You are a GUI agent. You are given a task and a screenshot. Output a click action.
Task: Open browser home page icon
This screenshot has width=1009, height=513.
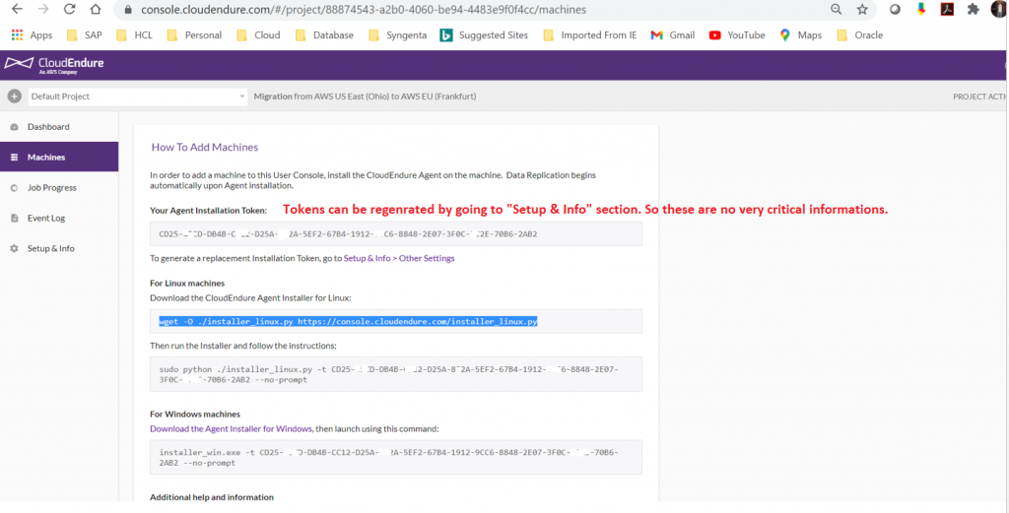(x=96, y=10)
